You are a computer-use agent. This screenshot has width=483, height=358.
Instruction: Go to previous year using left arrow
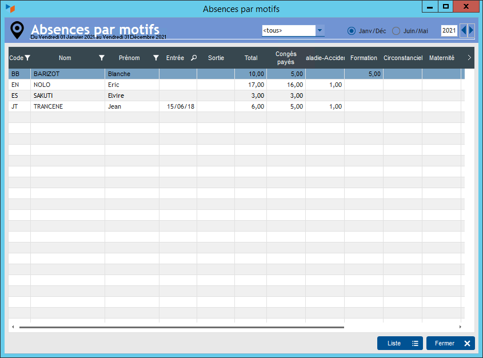tap(464, 30)
